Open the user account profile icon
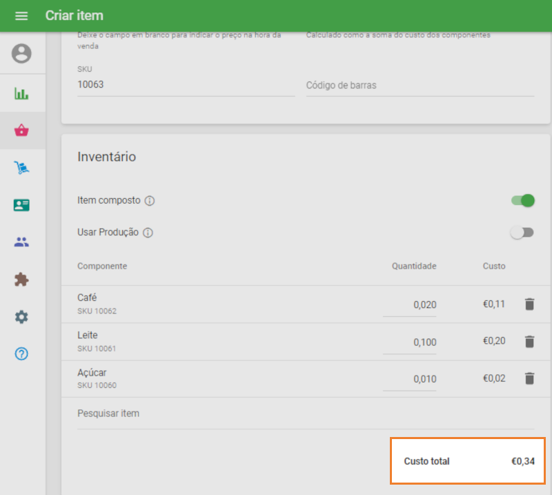The width and height of the screenshot is (552, 495). (21, 54)
